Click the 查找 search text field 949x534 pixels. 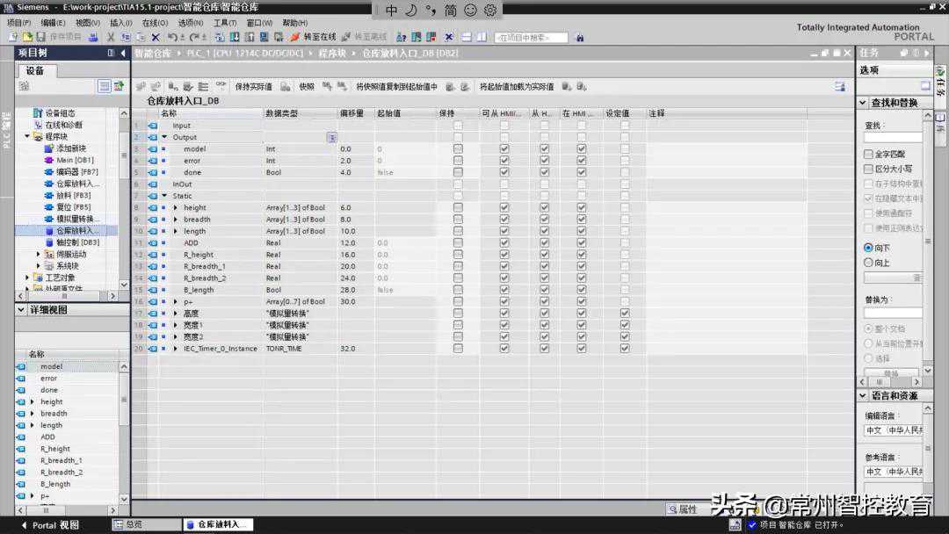(893, 137)
